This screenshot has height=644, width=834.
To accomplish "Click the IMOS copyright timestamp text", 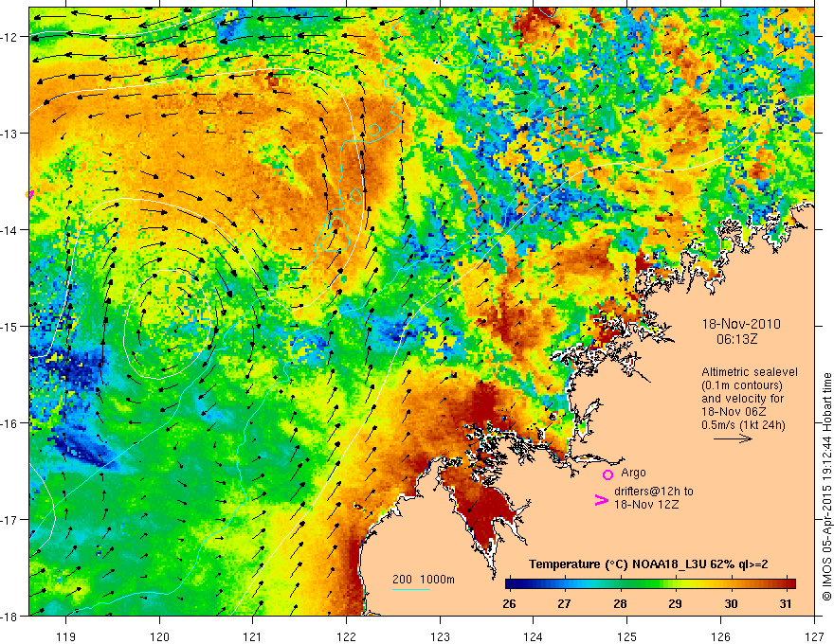I will [826, 487].
